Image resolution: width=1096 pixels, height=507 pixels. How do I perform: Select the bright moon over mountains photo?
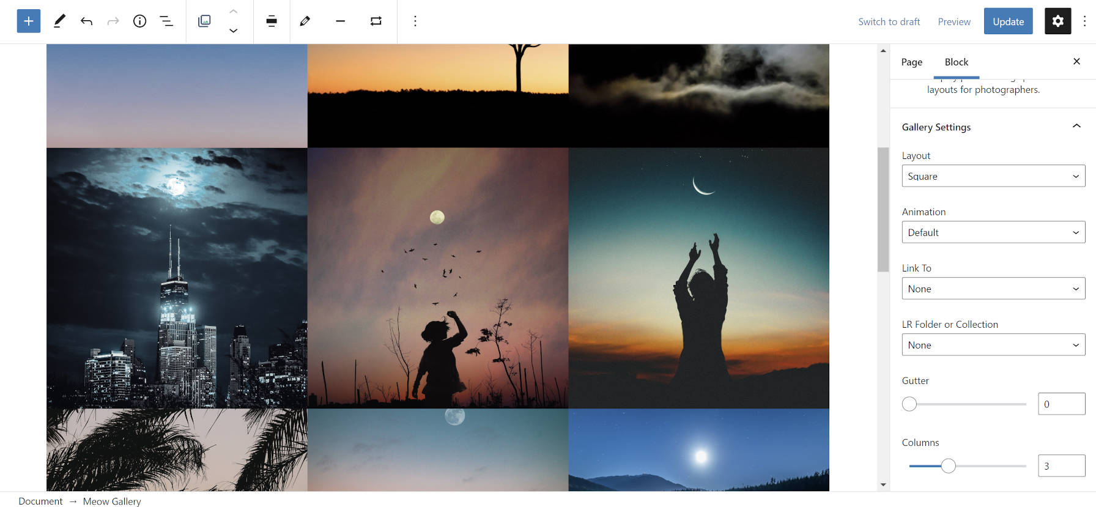pos(699,450)
